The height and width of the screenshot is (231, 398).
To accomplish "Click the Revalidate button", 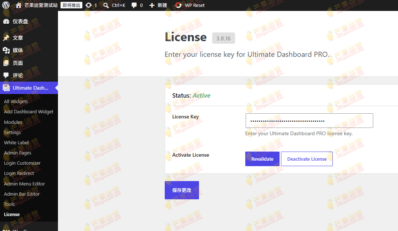I will tap(262, 159).
